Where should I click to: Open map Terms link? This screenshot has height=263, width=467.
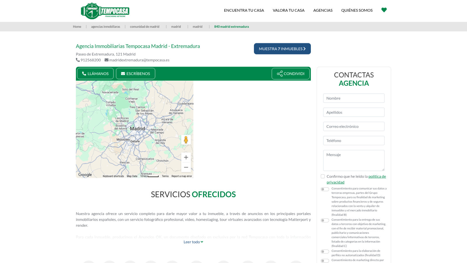pos(165,176)
